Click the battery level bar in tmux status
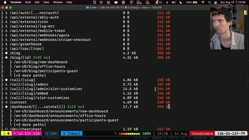The height and width of the screenshot is (140, 249). coord(129,134)
